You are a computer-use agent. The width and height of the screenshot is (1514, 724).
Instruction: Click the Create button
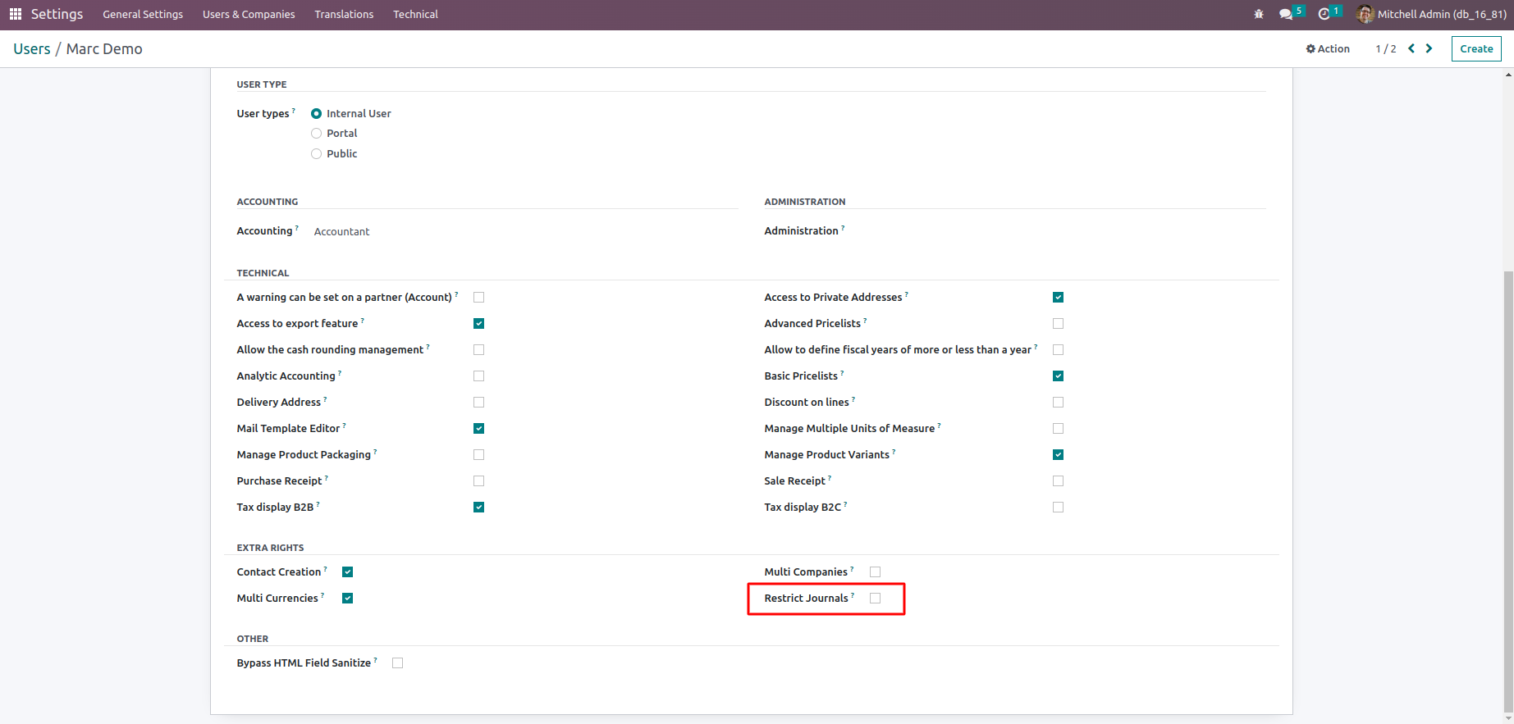pyautogui.click(x=1476, y=49)
